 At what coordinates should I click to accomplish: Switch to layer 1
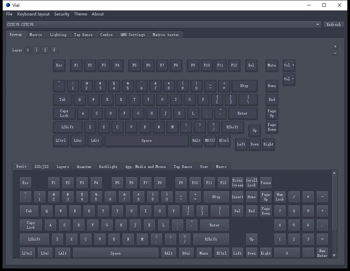(x=36, y=50)
